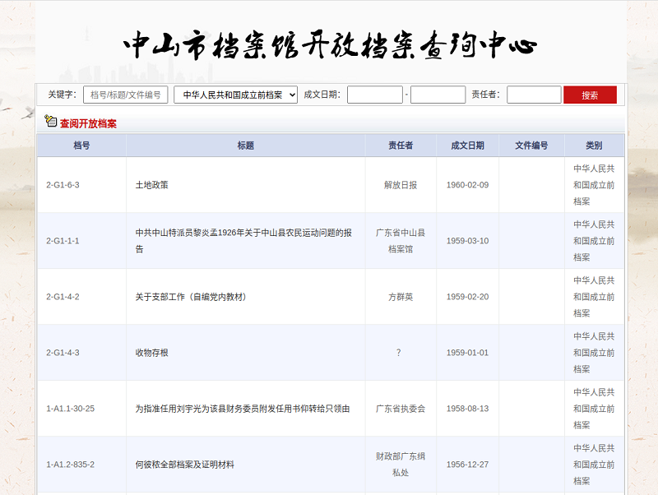Image resolution: width=658 pixels, height=495 pixels.
Task: Focus the 责任者 input field
Action: click(534, 95)
